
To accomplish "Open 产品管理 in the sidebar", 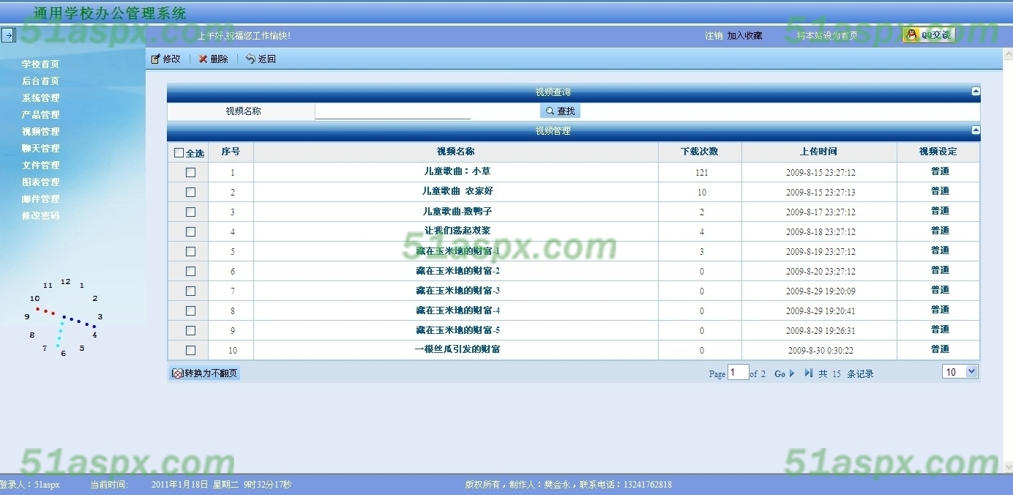I will point(40,115).
